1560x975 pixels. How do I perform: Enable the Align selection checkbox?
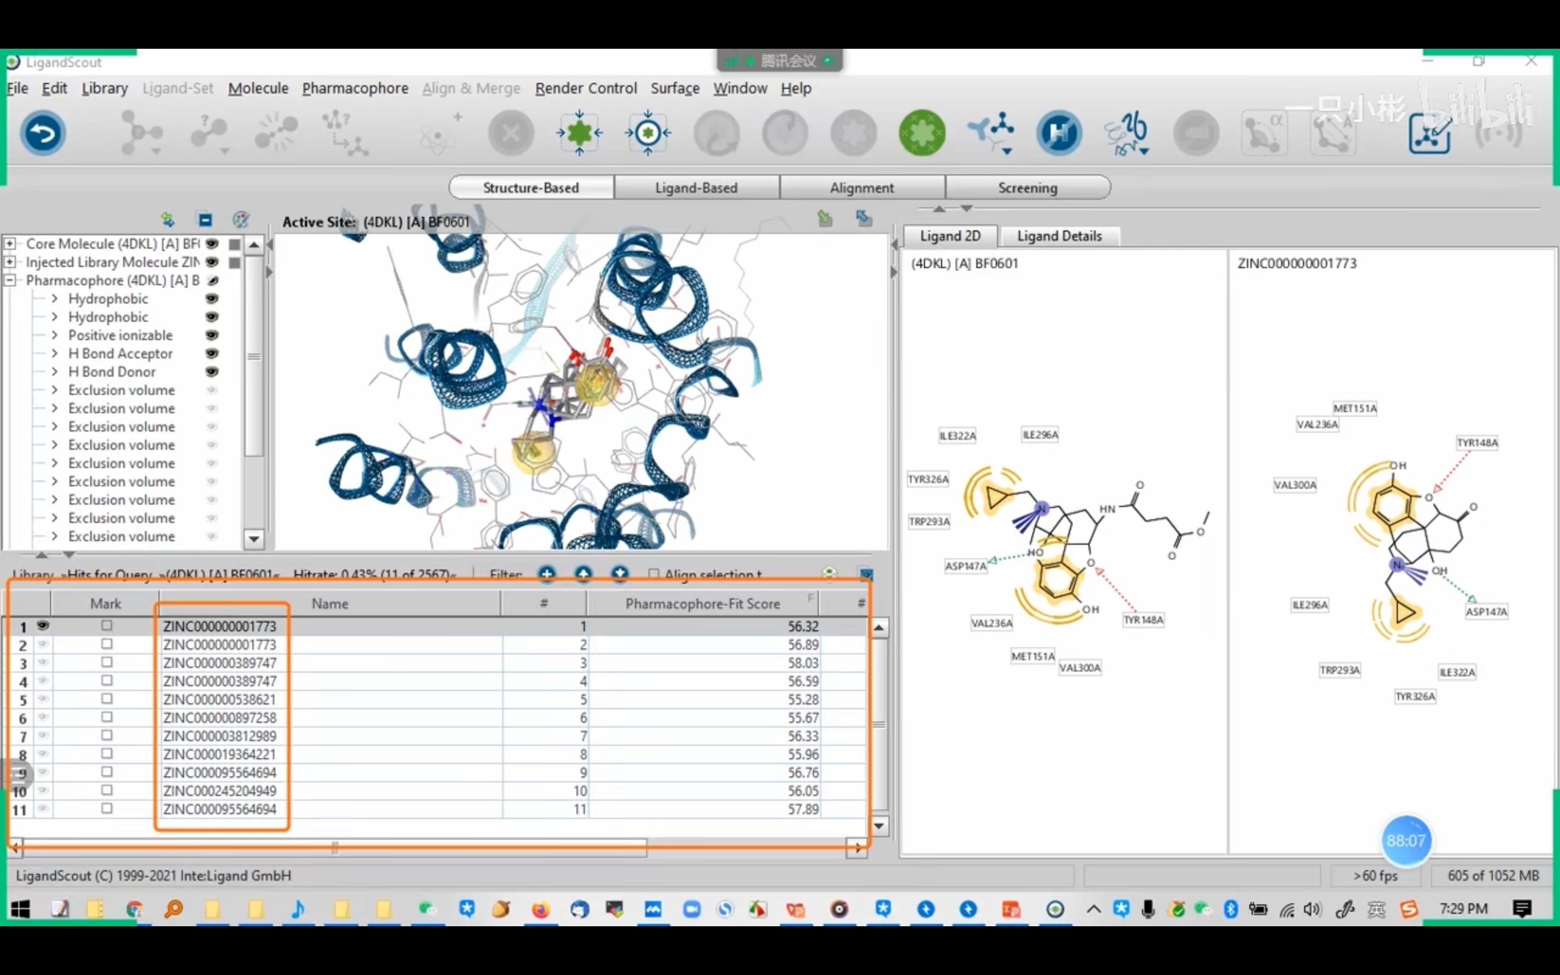[654, 574]
